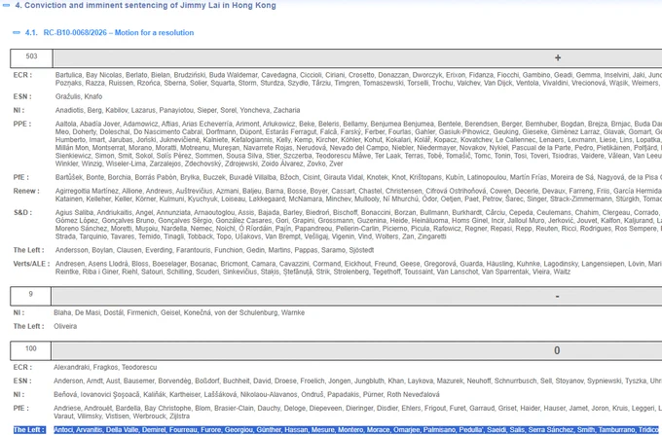Click the name "Warnke" in against list

[293, 312]
